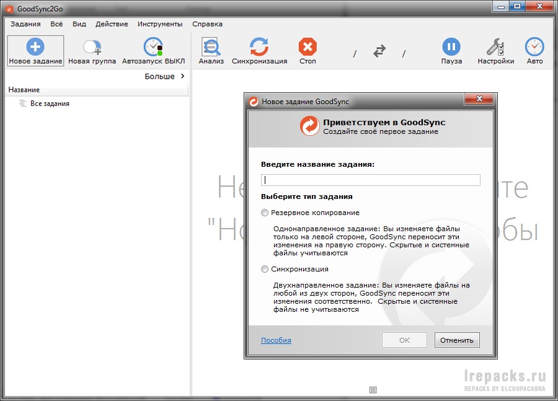This screenshot has width=558, height=401.
Task: Click the red Стоп icon
Action: click(308, 46)
